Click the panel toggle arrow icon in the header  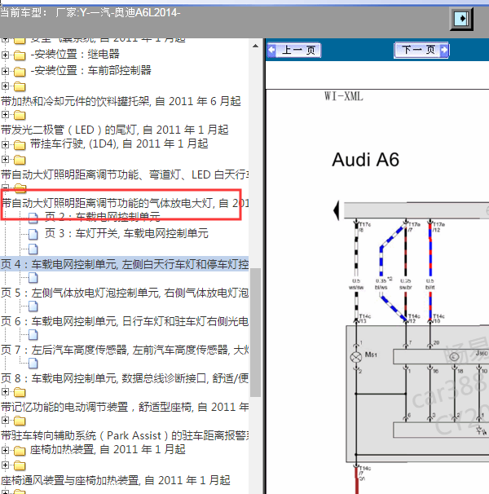(x=461, y=19)
